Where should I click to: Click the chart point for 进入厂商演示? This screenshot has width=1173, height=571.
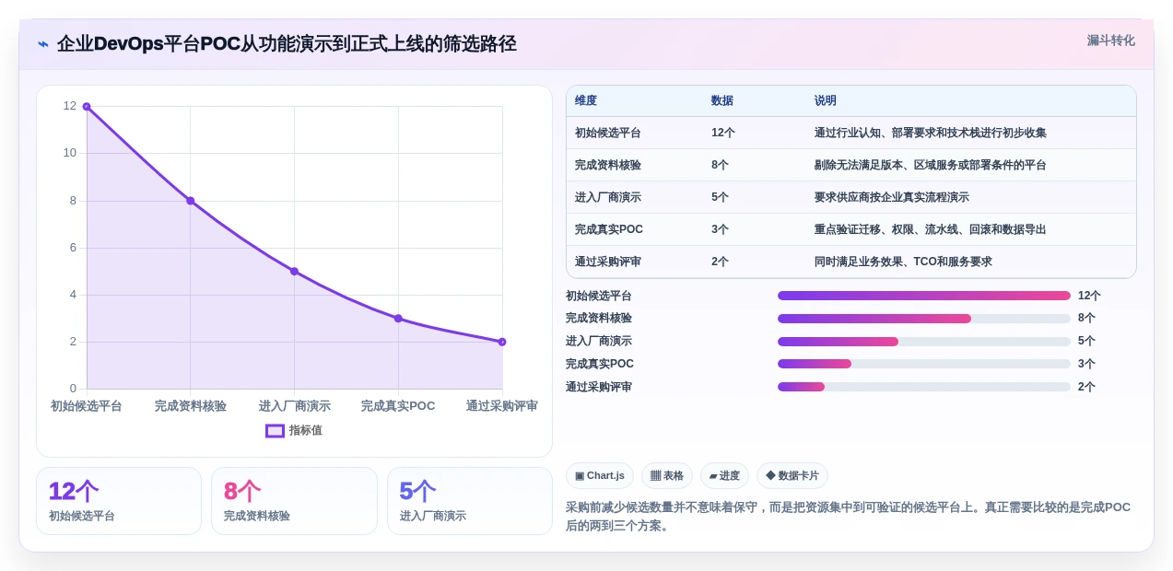point(294,272)
